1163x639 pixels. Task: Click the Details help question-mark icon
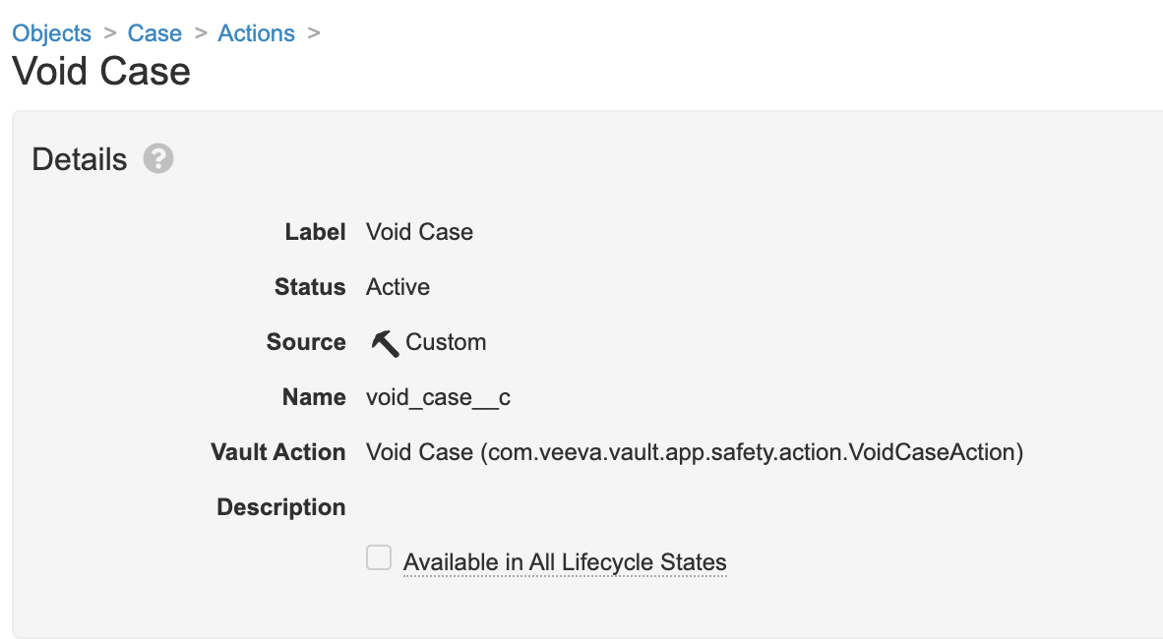158,158
